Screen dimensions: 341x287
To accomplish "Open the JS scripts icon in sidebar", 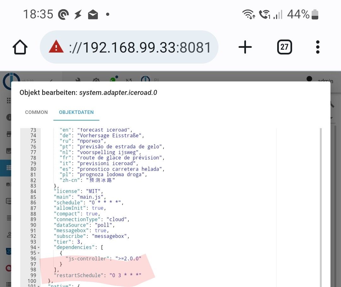I will 9,252.
